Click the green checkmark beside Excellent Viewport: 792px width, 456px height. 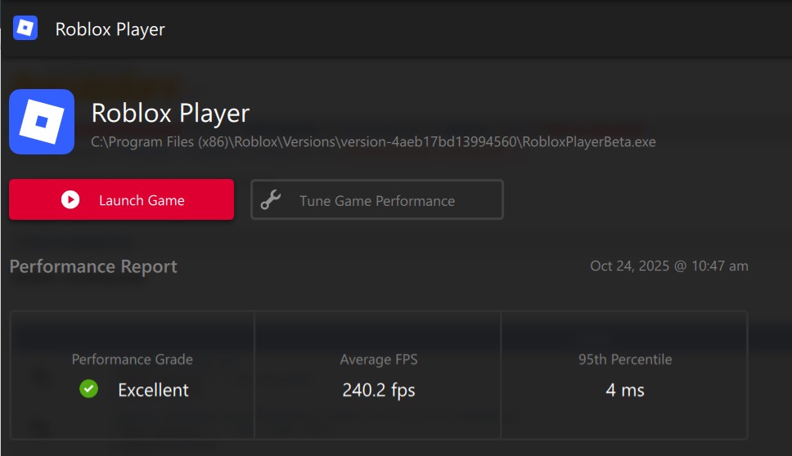point(88,390)
